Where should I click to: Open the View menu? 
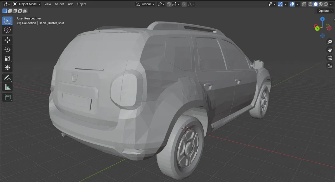point(48,4)
